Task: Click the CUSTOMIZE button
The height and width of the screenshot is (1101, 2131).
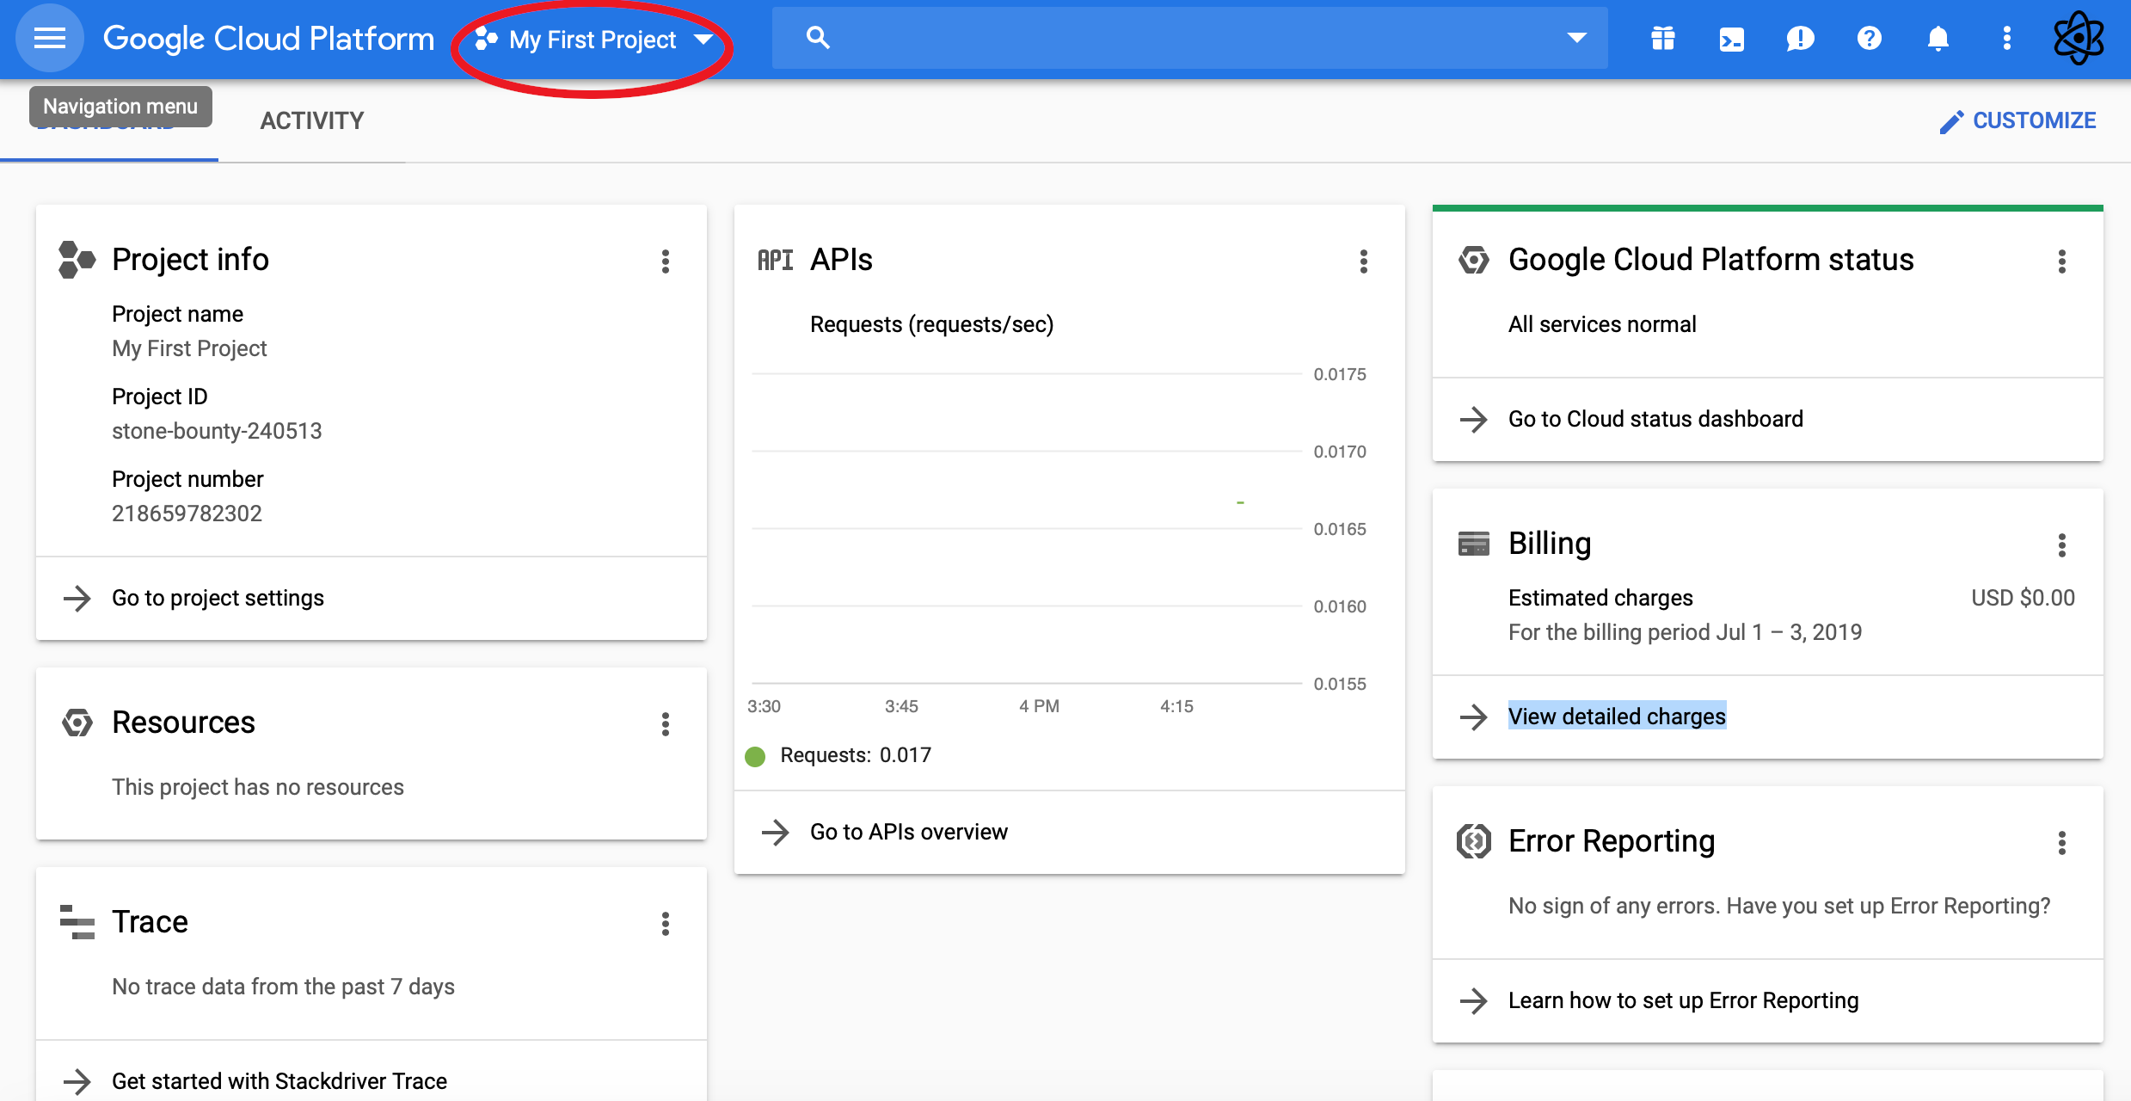Action: point(2017,120)
